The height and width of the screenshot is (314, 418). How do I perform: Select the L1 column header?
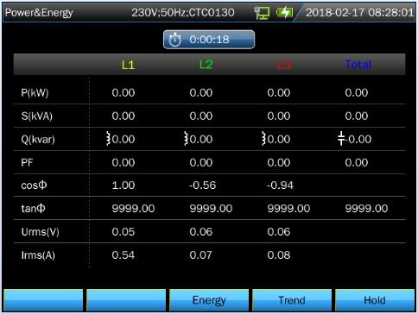(x=128, y=65)
